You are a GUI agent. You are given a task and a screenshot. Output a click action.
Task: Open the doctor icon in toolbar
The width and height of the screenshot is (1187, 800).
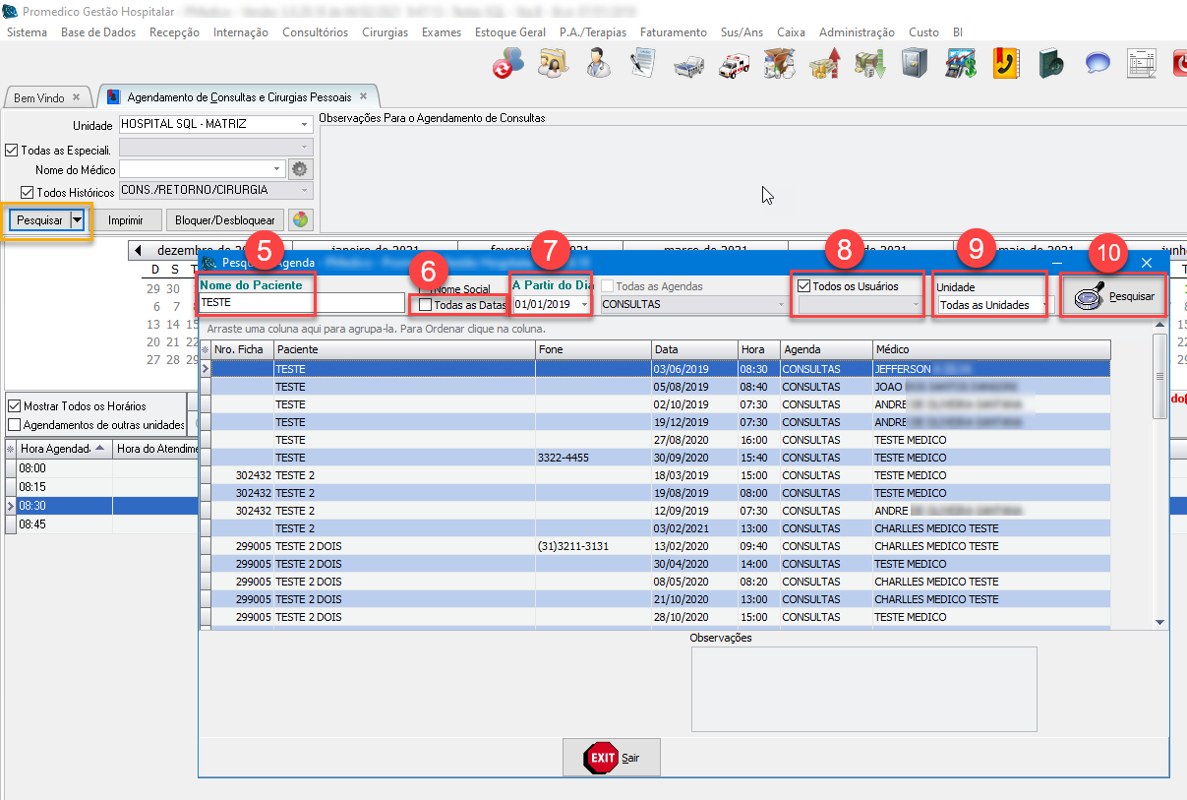tap(597, 64)
